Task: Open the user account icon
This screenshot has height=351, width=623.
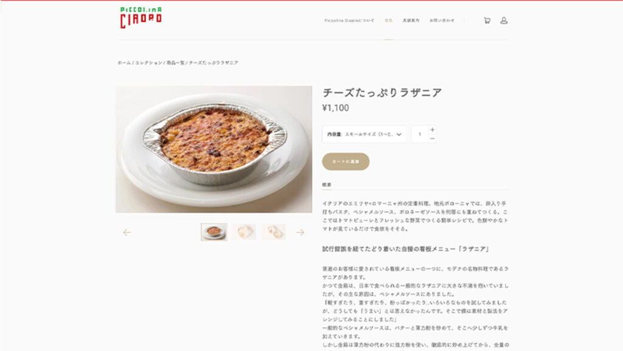Action: click(504, 20)
